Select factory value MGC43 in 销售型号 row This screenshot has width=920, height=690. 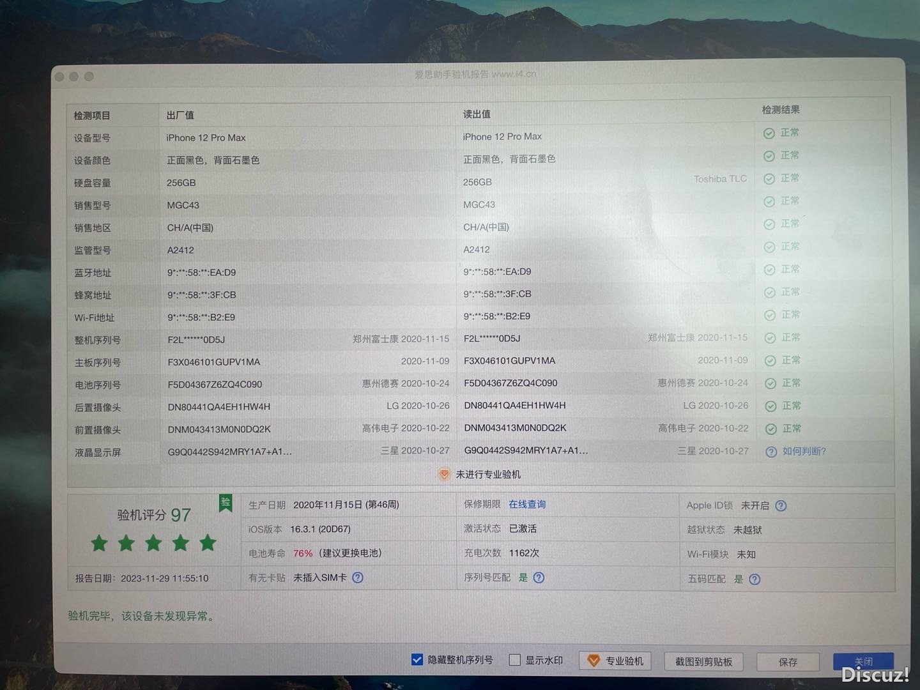pyautogui.click(x=183, y=205)
